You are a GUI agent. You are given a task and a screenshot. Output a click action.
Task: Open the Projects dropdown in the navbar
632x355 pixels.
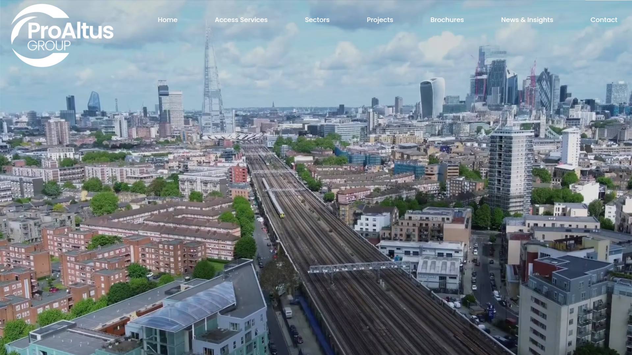coord(380,20)
